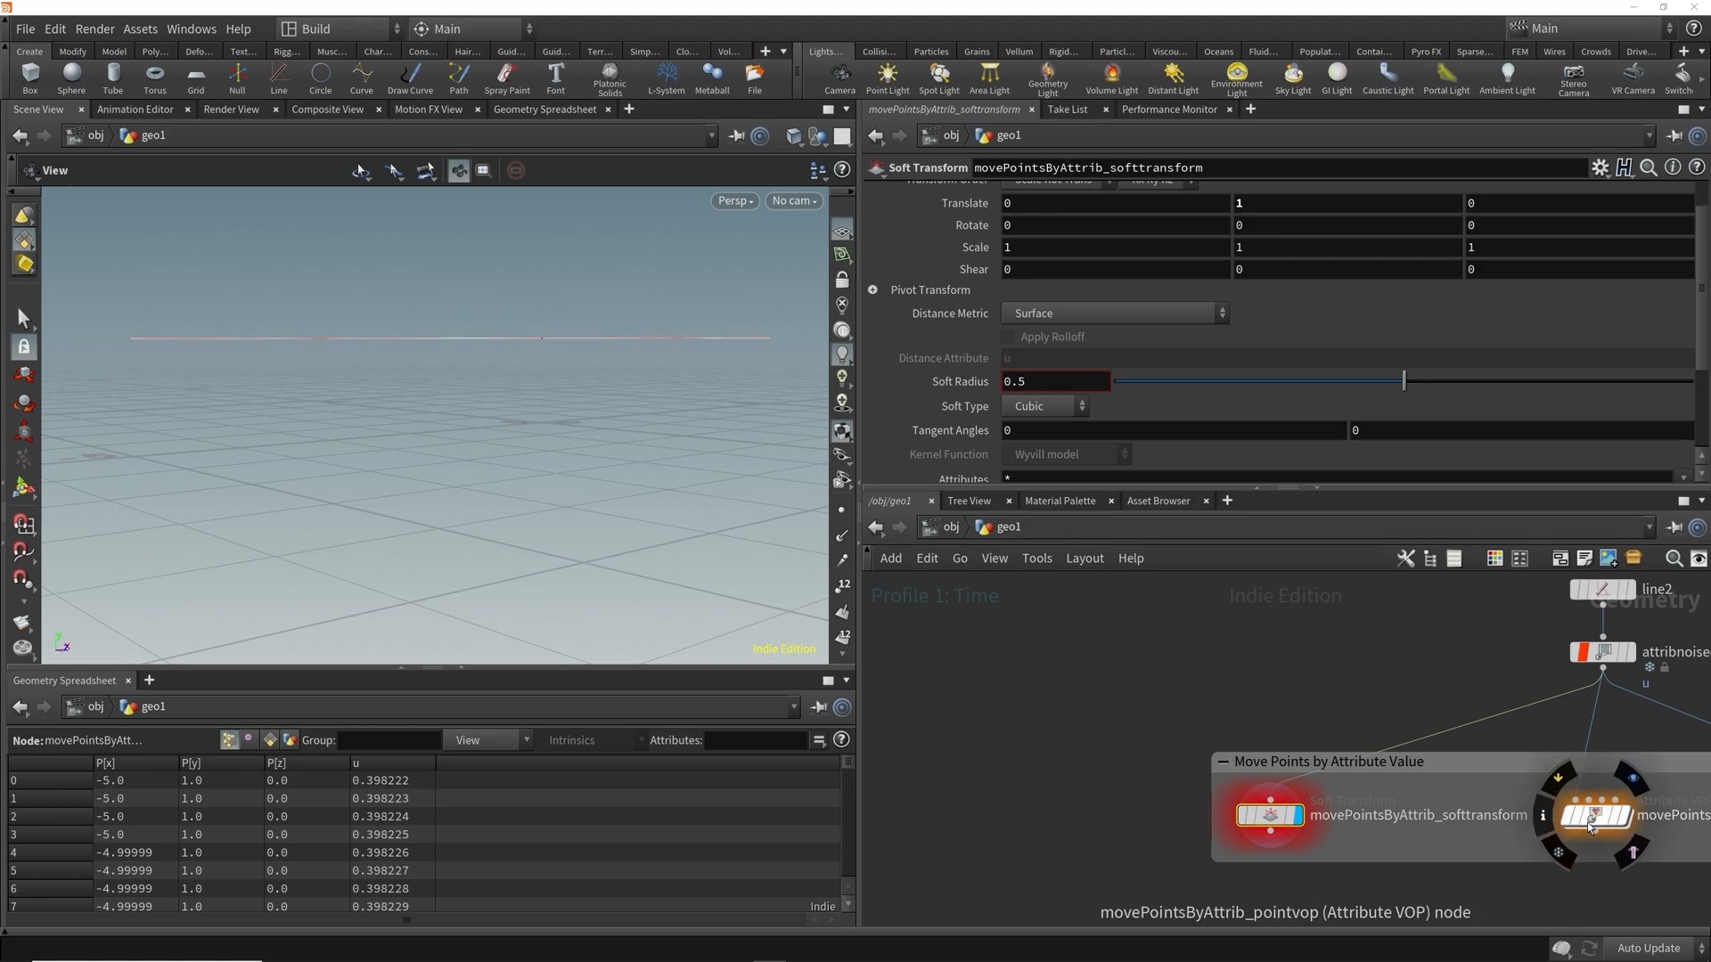Viewport: 1711px width, 962px height.
Task: Add an L-System from the shelf
Action: point(666,78)
